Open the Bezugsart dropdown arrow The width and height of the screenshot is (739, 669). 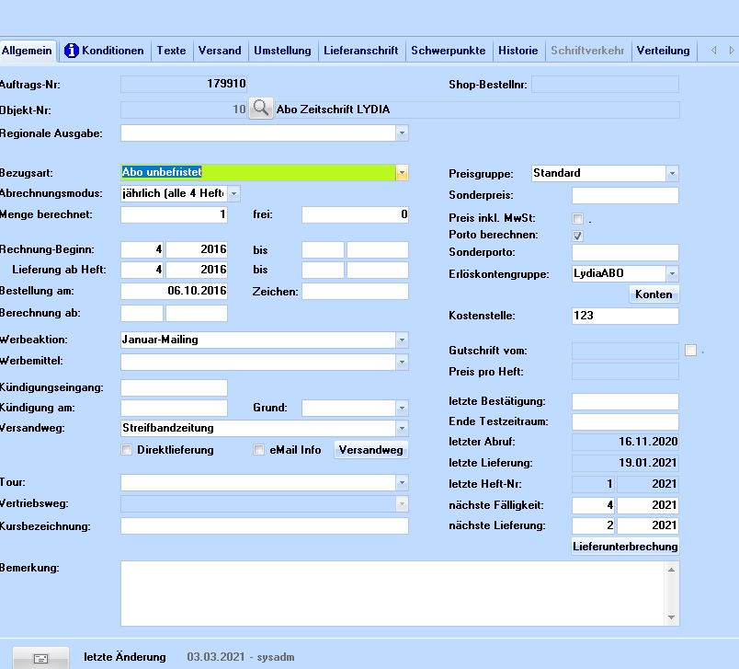(402, 173)
